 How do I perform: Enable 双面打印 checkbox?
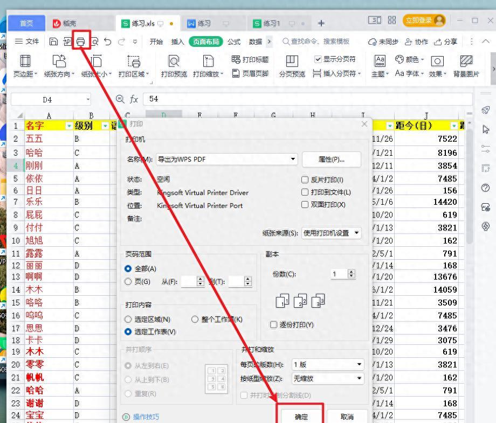pos(305,205)
